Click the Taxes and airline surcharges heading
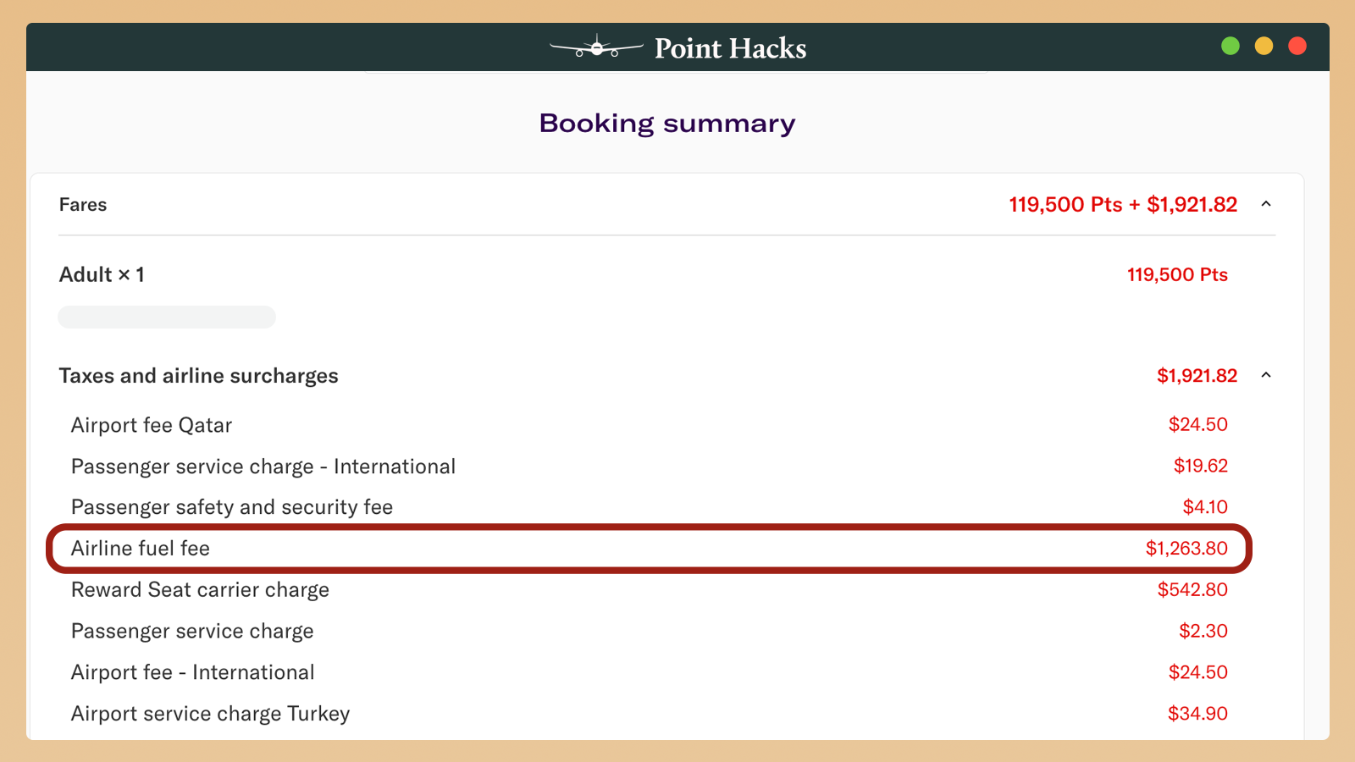This screenshot has width=1355, height=762. (x=198, y=376)
